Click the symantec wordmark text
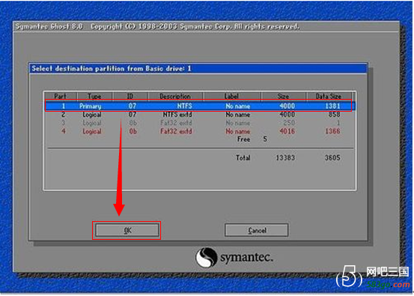 pyautogui.click(x=246, y=258)
